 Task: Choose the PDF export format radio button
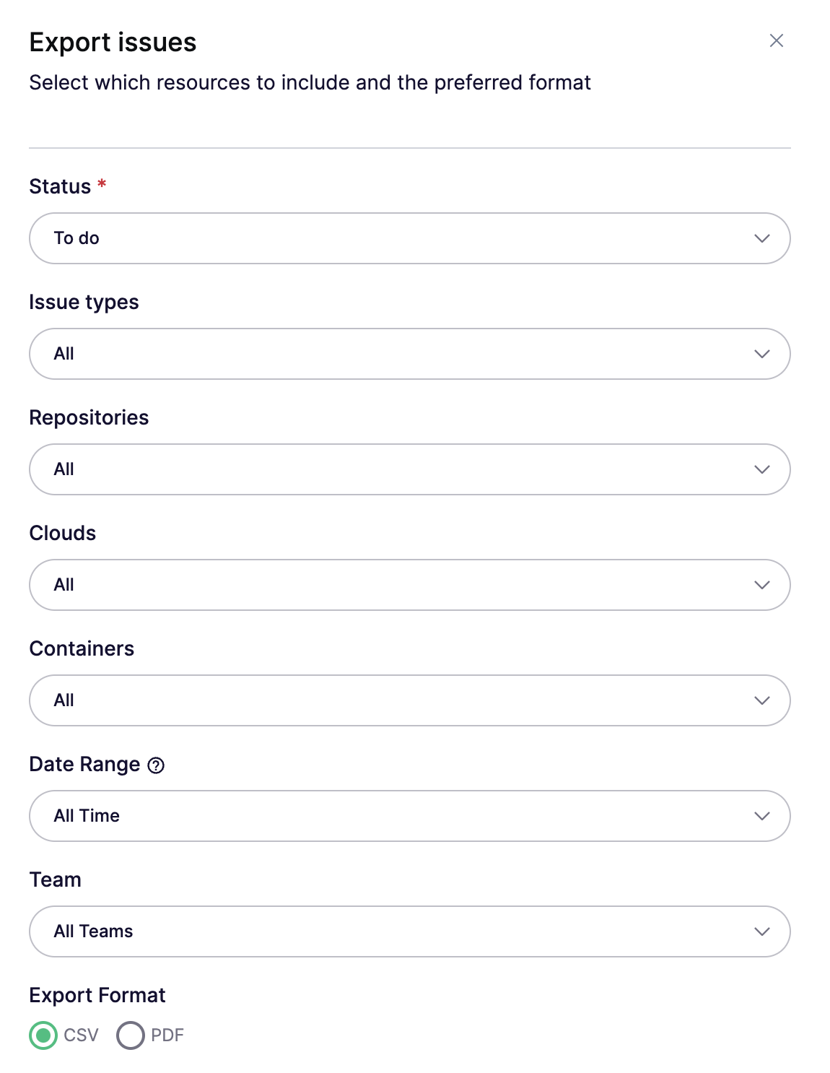pyautogui.click(x=131, y=1035)
